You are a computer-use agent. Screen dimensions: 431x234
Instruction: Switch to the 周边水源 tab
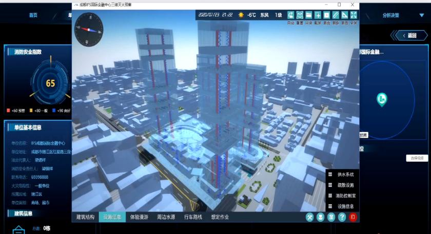[x=166, y=217]
